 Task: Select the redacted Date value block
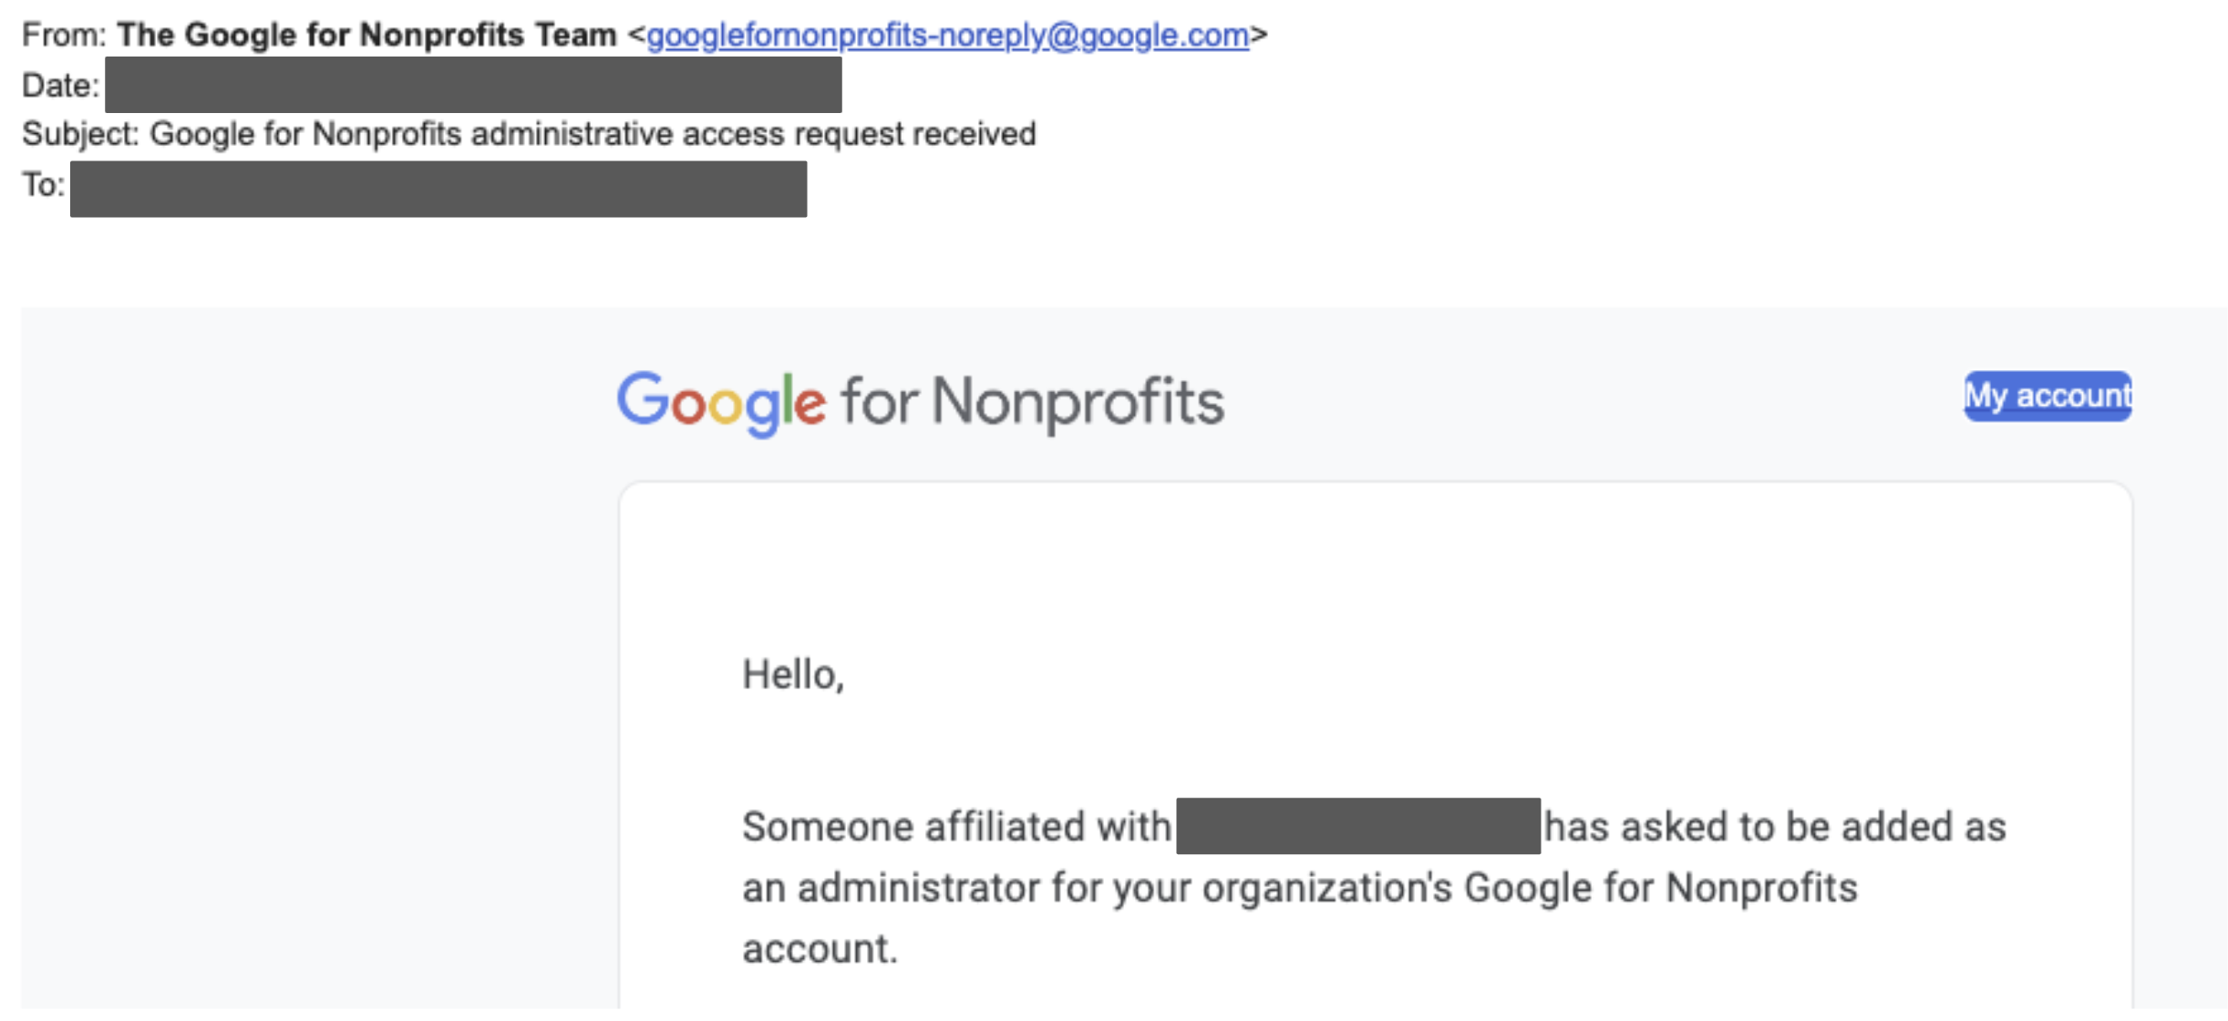coord(473,85)
